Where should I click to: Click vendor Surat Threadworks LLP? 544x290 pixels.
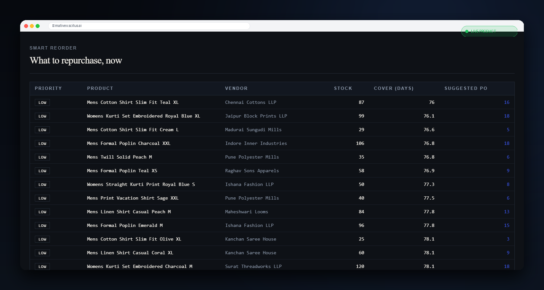pyautogui.click(x=253, y=266)
